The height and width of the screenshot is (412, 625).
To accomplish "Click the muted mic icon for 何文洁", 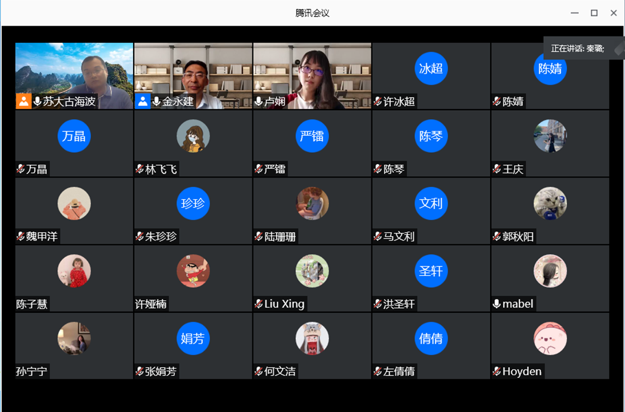I will click(x=259, y=371).
